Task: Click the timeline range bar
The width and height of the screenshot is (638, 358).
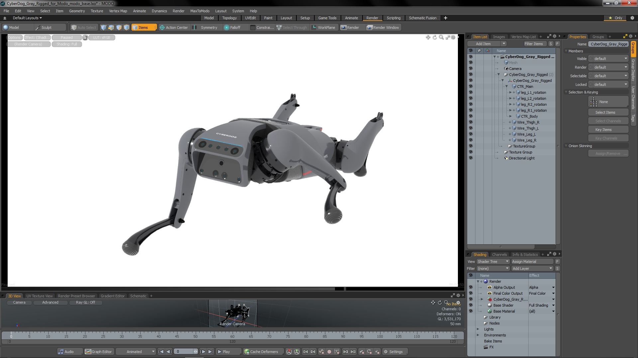Action: tap(232, 341)
